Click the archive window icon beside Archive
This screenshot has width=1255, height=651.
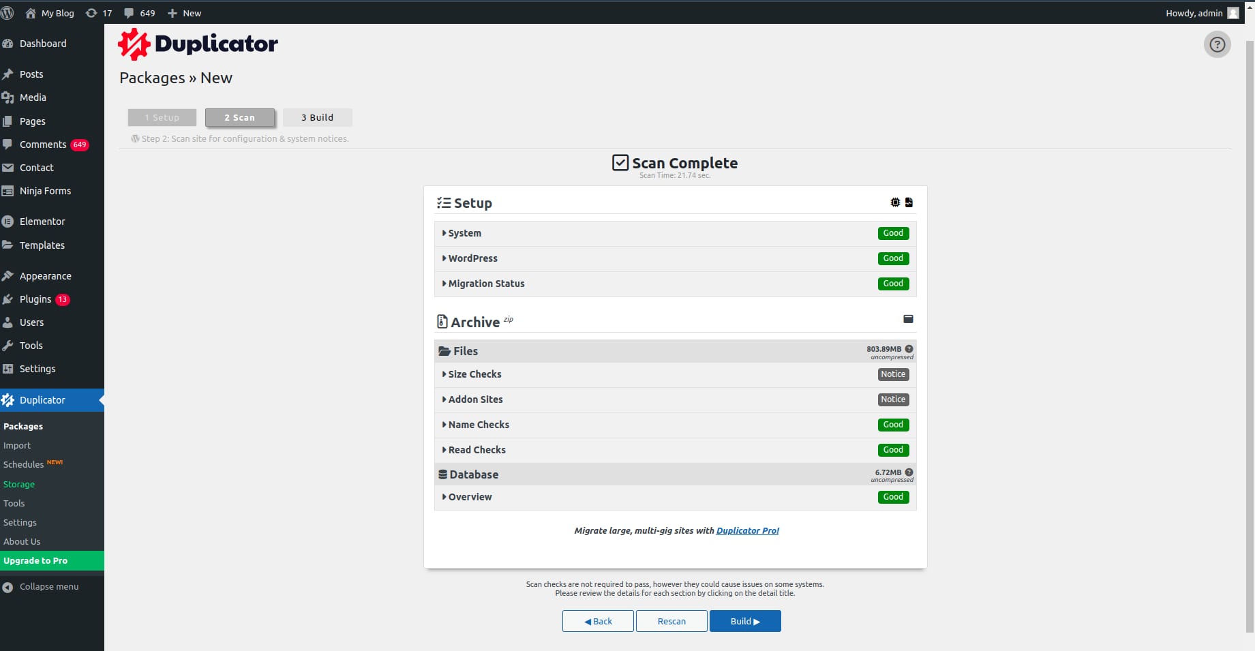(908, 319)
